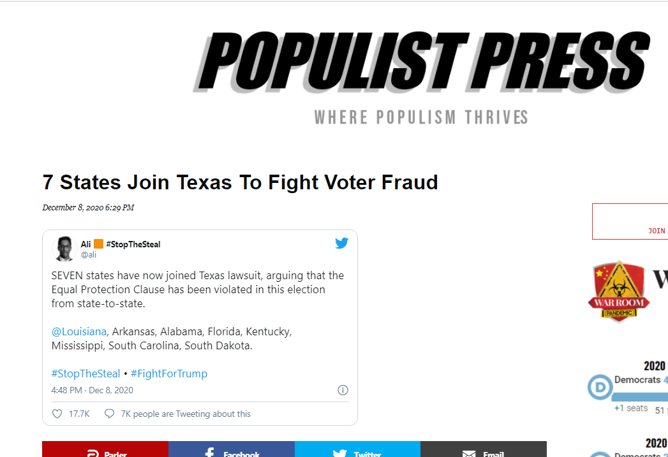Image resolution: width=668 pixels, height=457 pixels.
Task: Share article on Parler
Action: tap(105, 449)
